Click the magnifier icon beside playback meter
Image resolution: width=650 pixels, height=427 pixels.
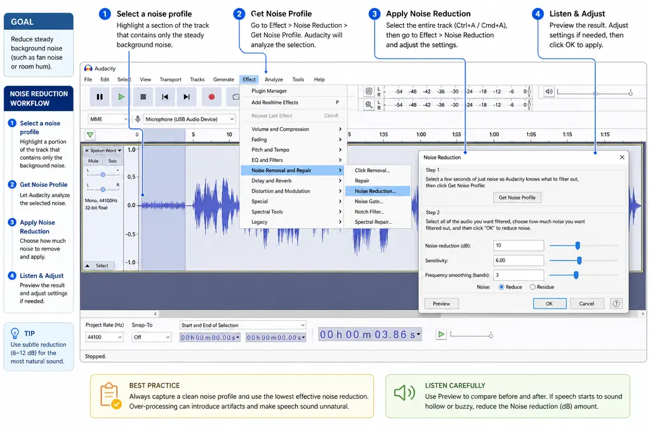[x=369, y=105]
